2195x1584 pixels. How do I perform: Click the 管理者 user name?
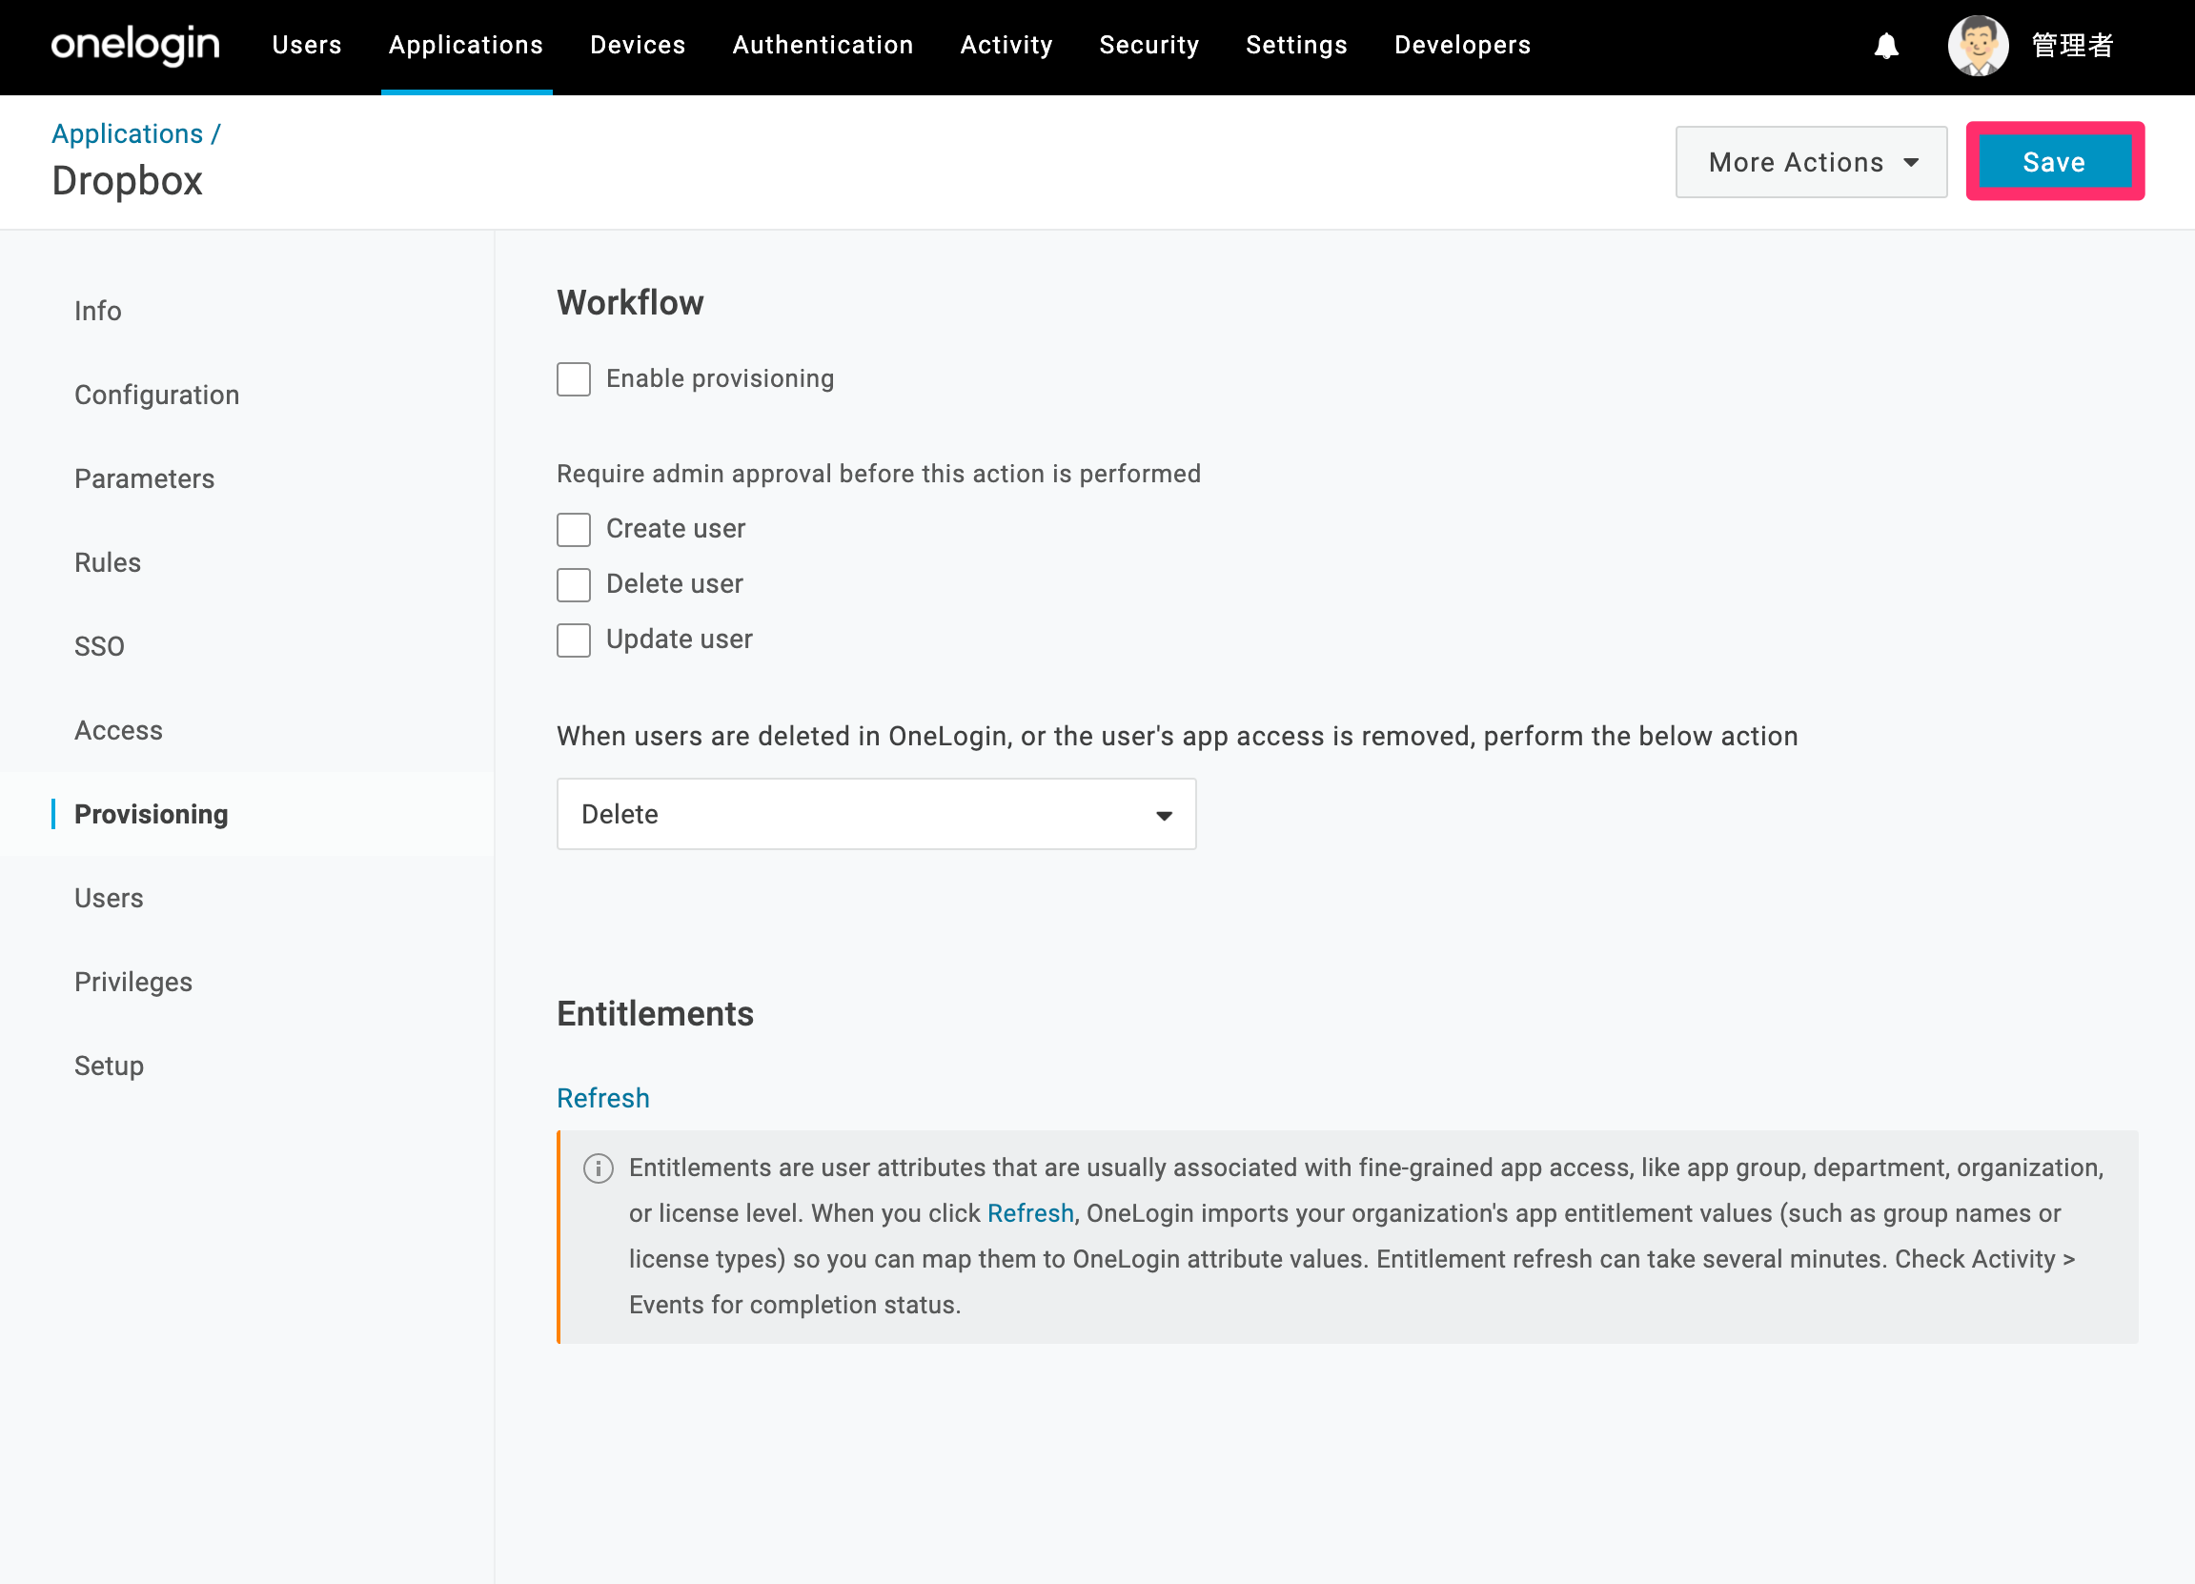pos(2072,46)
